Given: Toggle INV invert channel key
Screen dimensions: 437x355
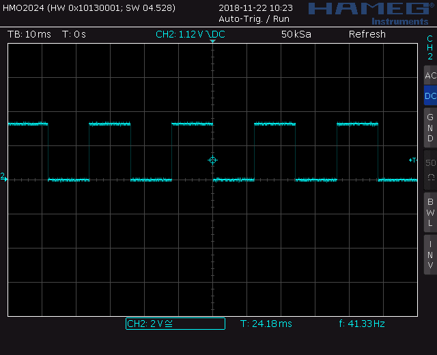Looking at the screenshot, I should click(430, 255).
